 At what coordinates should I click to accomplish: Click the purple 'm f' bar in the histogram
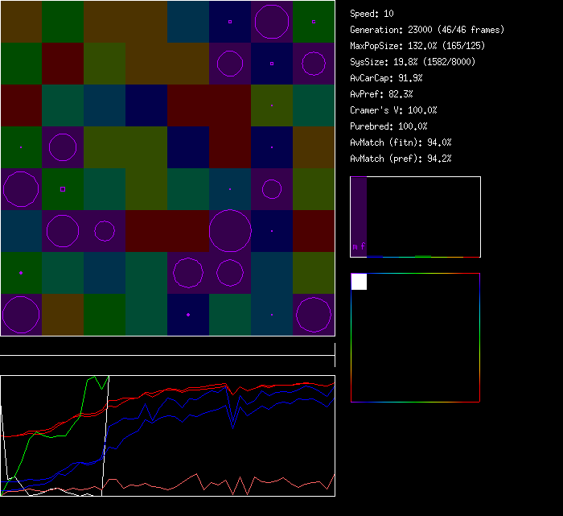click(x=359, y=216)
